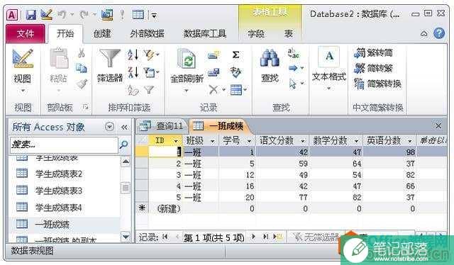Open the 文件 (File) tab
Image resolution: width=454 pixels, height=265 pixels.
click(26, 34)
